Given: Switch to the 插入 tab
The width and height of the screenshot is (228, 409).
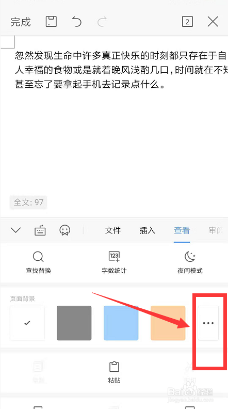Looking at the screenshot, I should click(x=147, y=230).
